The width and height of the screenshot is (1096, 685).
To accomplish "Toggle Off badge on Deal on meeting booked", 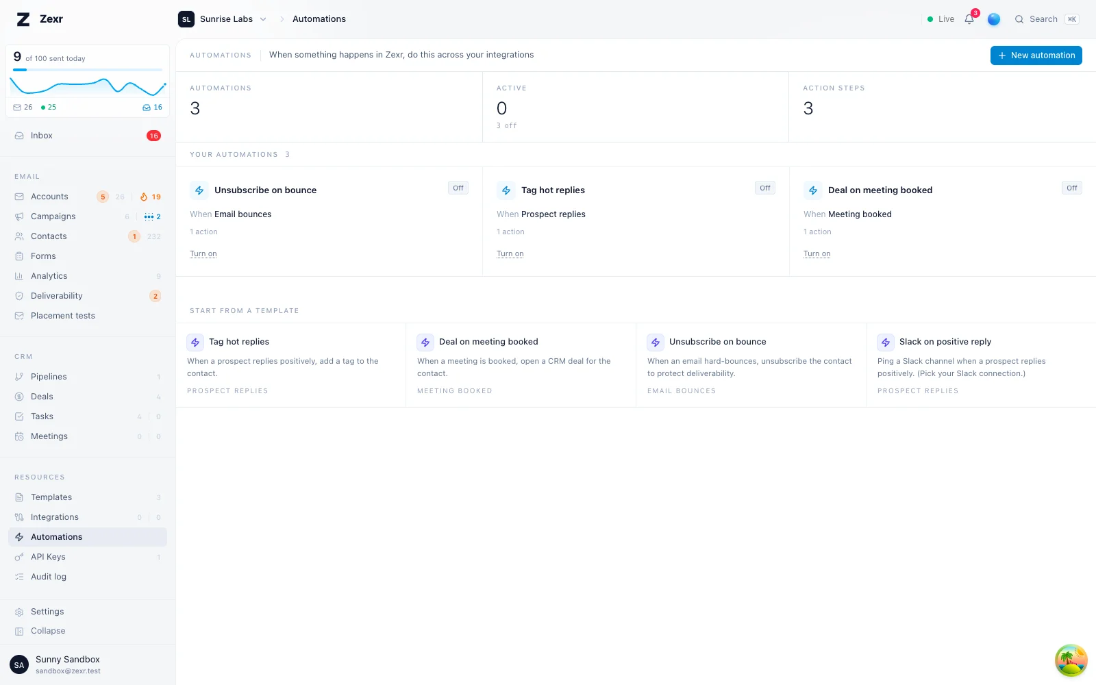I will pyautogui.click(x=1072, y=188).
